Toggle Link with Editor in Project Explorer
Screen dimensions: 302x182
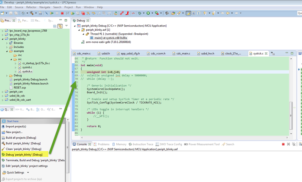[x=60, y=26]
